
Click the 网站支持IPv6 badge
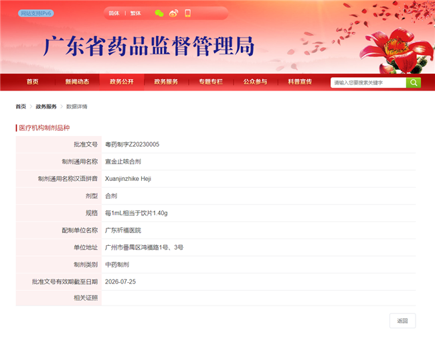35,13
